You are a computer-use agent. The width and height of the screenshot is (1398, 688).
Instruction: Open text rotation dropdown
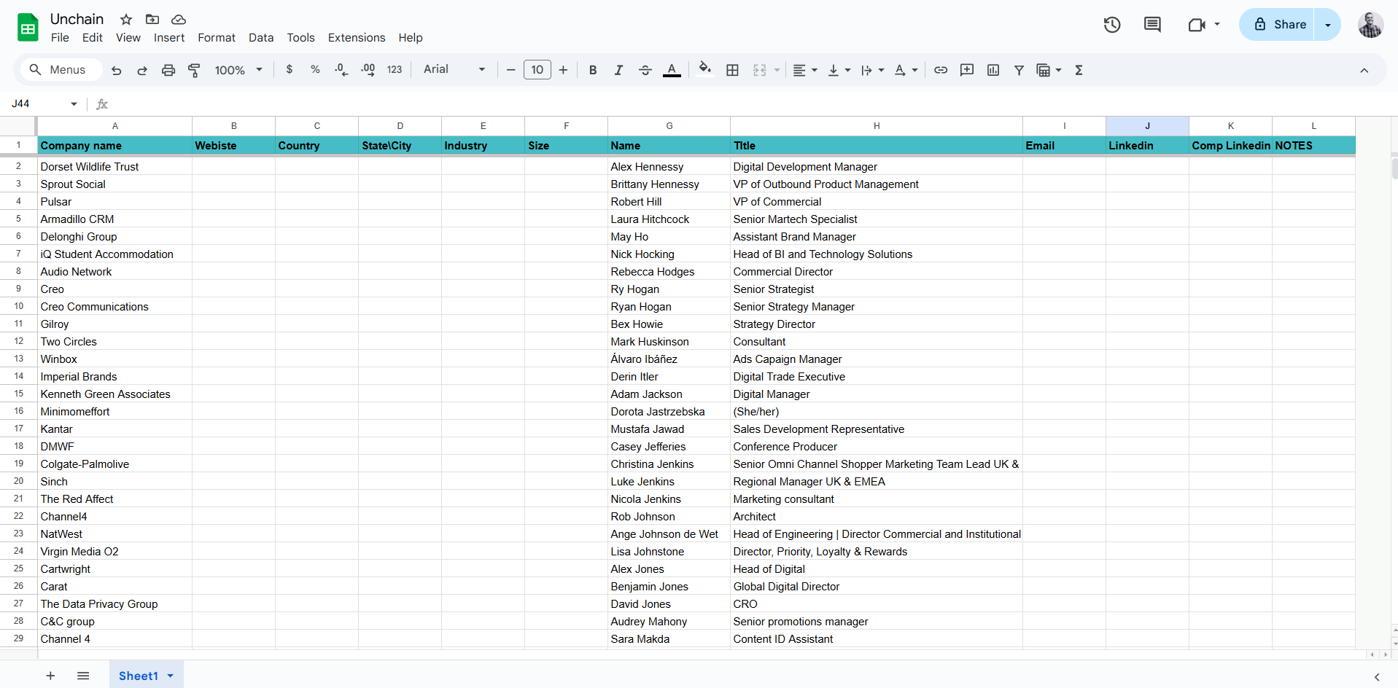click(906, 70)
